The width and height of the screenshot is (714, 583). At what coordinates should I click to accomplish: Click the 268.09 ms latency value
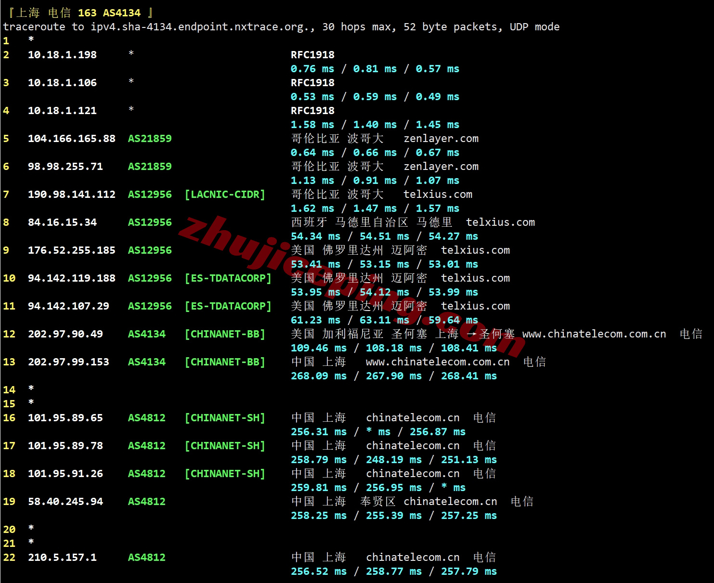[318, 376]
